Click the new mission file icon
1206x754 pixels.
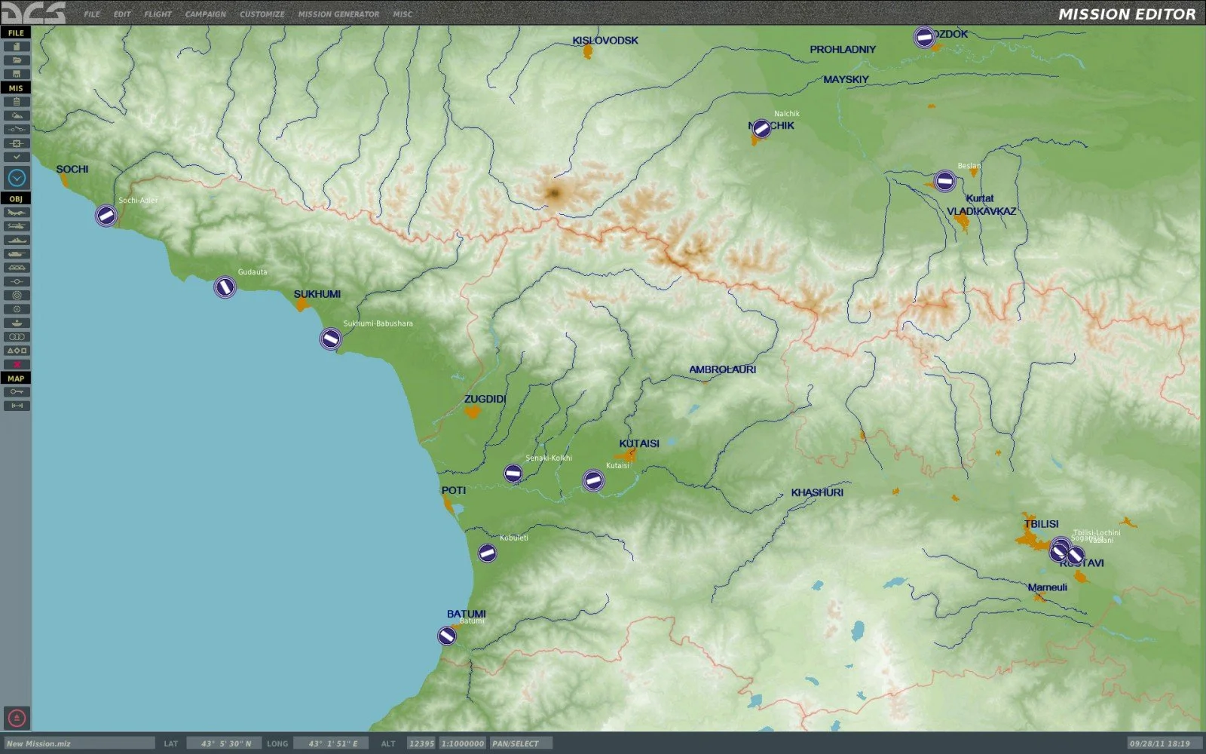(17, 47)
